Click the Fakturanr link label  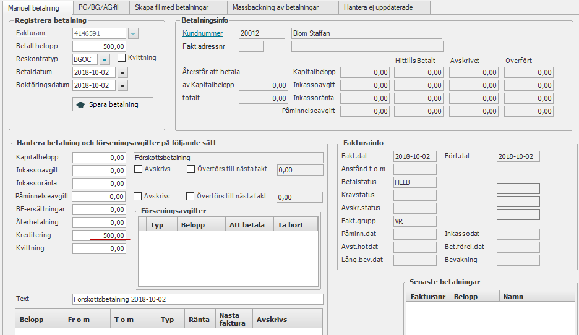tap(30, 33)
